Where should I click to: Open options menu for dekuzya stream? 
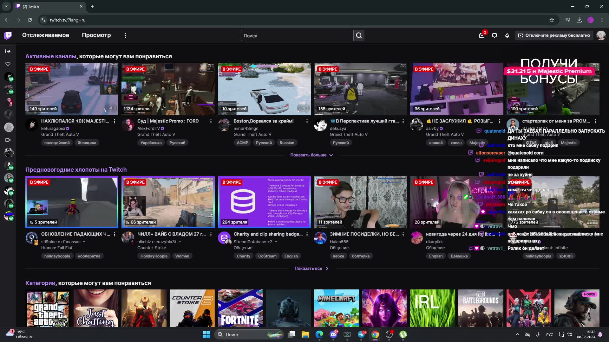coord(403,121)
